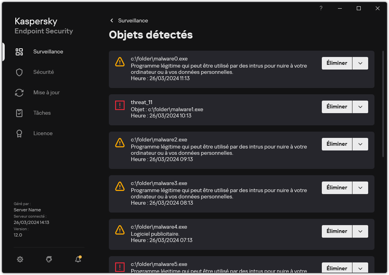Click the help question mark icon

pos(321,8)
